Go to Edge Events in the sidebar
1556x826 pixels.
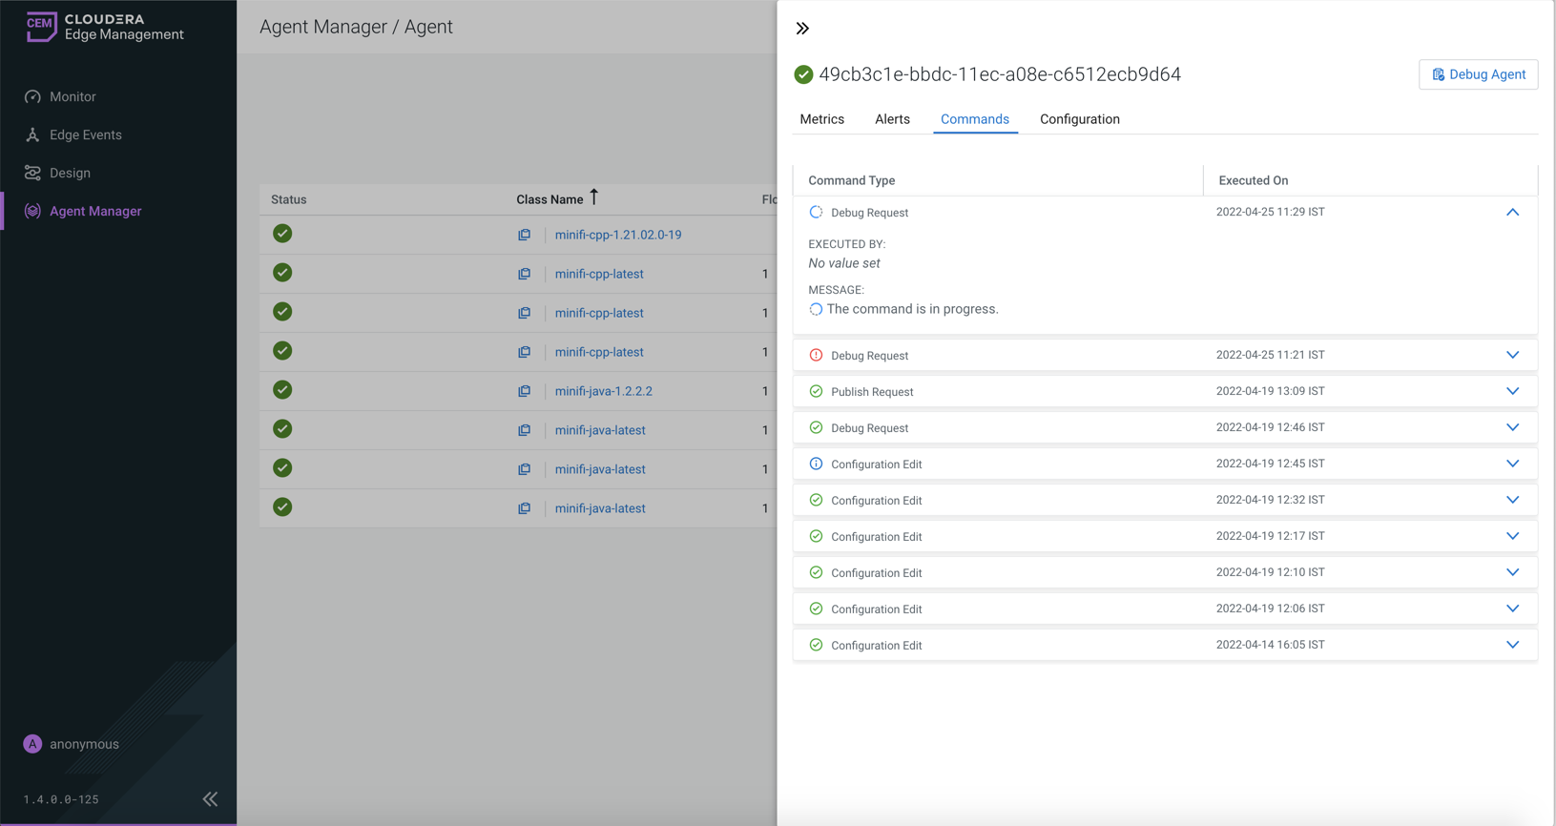(85, 134)
